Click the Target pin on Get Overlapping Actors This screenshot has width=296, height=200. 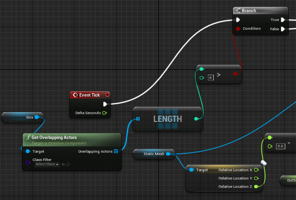click(x=28, y=151)
